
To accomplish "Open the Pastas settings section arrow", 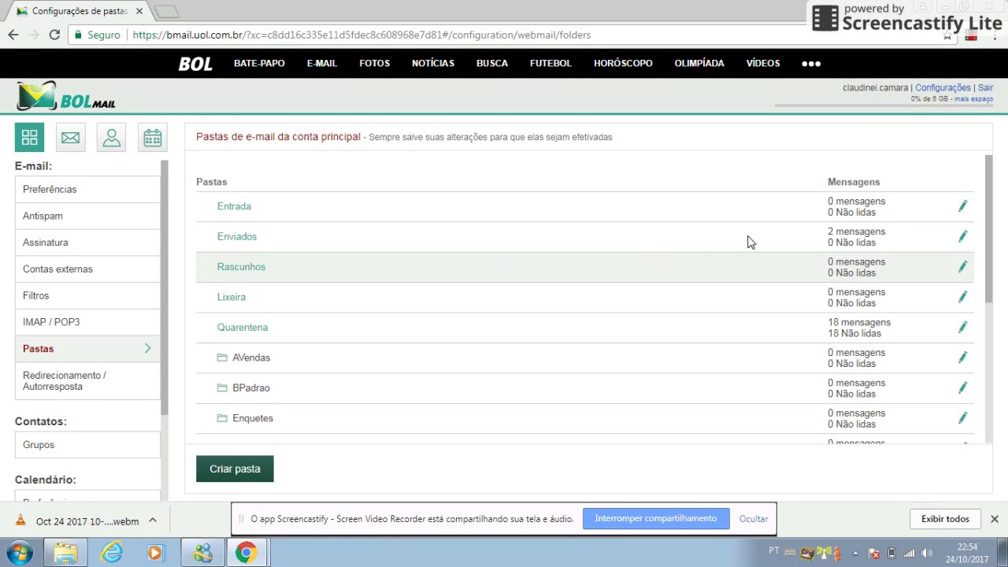I will 147,348.
